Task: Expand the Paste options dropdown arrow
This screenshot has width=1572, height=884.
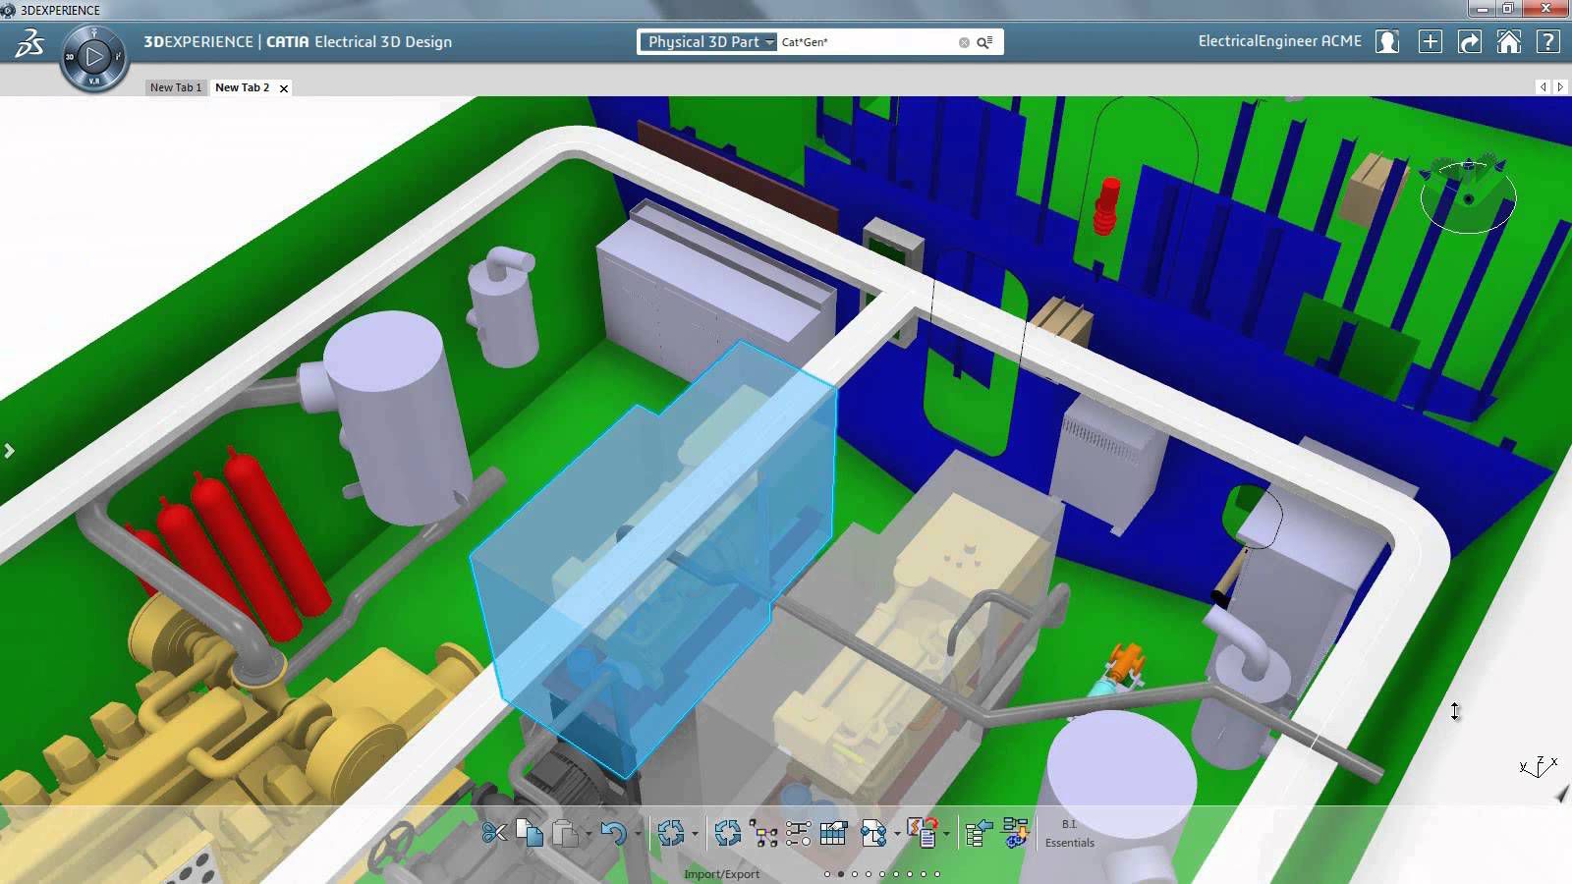Action: coord(589,835)
